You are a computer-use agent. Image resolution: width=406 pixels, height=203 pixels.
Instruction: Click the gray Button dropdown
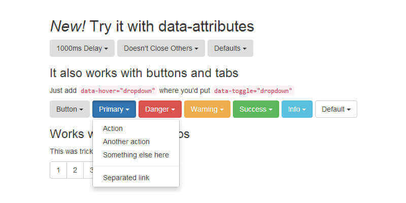pos(70,109)
